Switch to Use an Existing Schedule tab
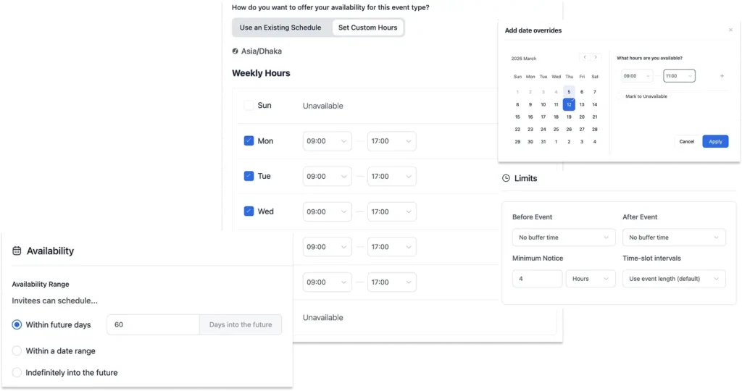This screenshot has height=391, width=742. (280, 28)
